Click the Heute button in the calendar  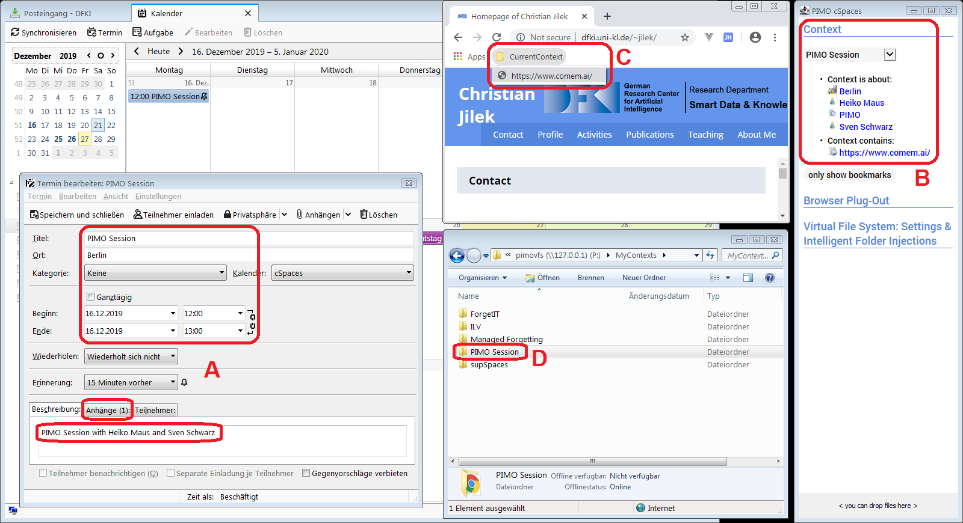[159, 52]
